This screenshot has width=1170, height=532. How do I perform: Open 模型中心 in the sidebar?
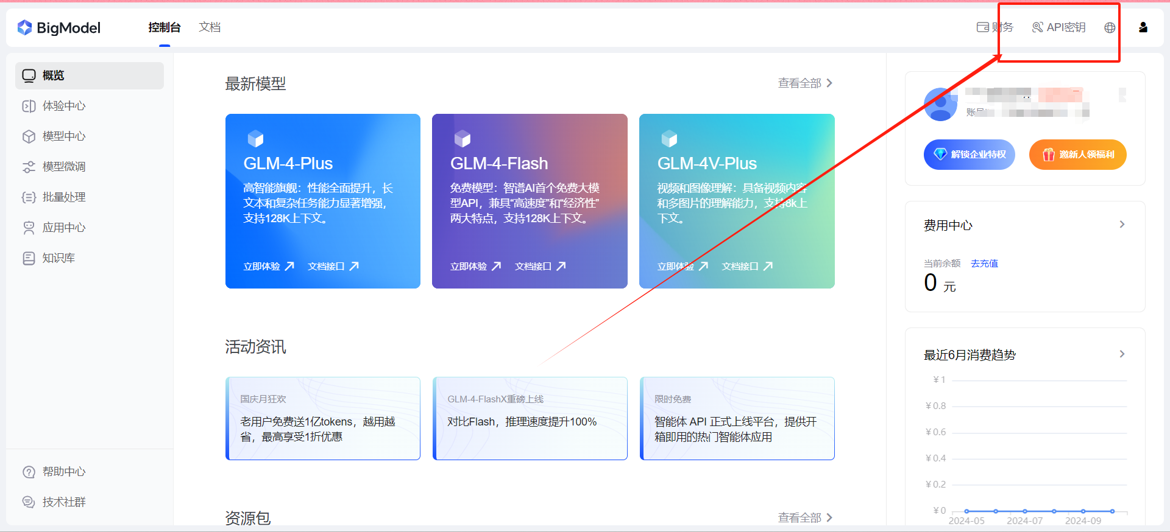coord(90,136)
